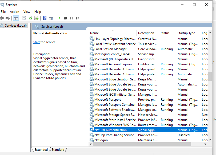Click the Stop Service square icon

coord(65,18)
